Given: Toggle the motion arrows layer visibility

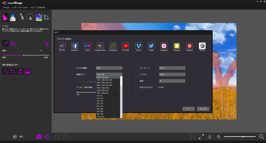Looking at the screenshot, I should [5, 71].
